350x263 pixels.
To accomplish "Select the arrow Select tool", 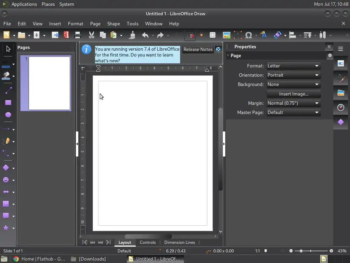I will click(8, 49).
